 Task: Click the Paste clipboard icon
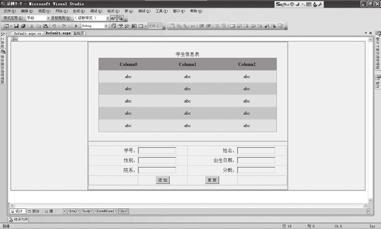point(46,26)
